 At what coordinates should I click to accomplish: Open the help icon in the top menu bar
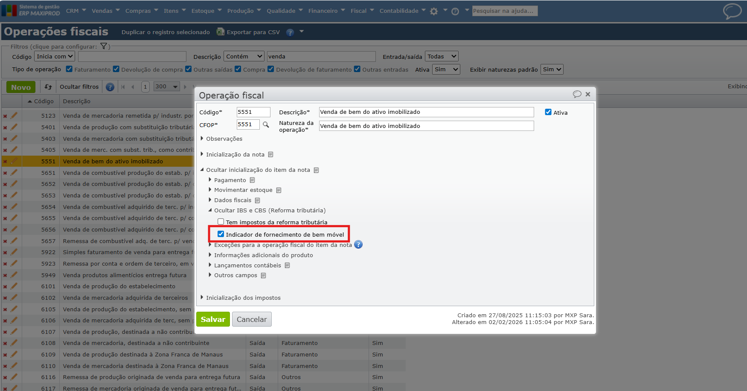pyautogui.click(x=455, y=12)
